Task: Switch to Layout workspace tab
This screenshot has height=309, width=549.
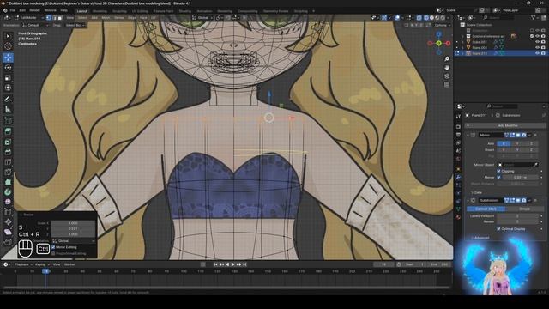Action: pos(82,11)
